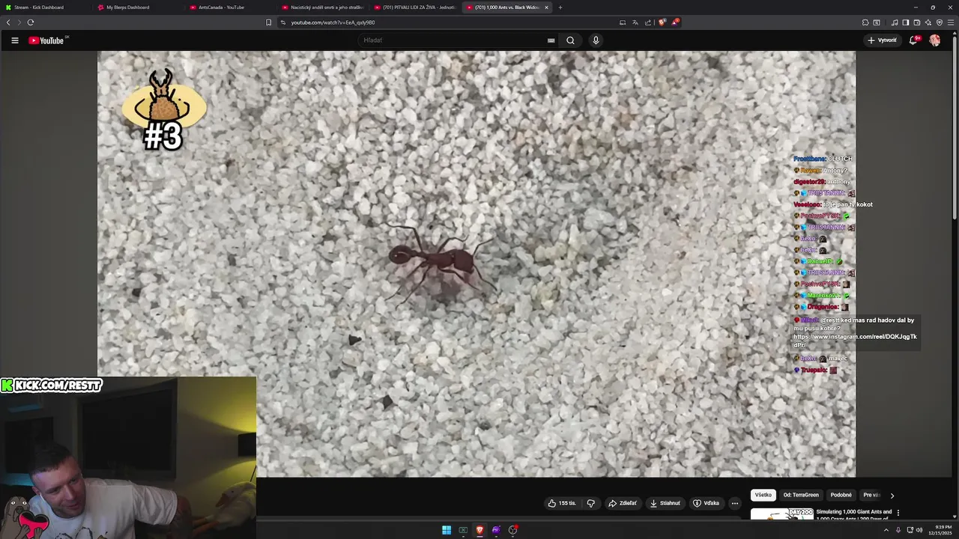Click the share page icon in address bar
The width and height of the screenshot is (959, 539).
(648, 22)
